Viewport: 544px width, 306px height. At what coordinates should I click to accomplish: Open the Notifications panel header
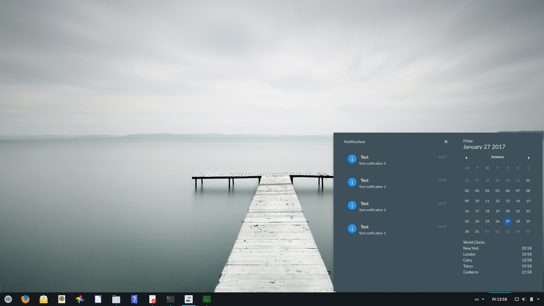(355, 142)
